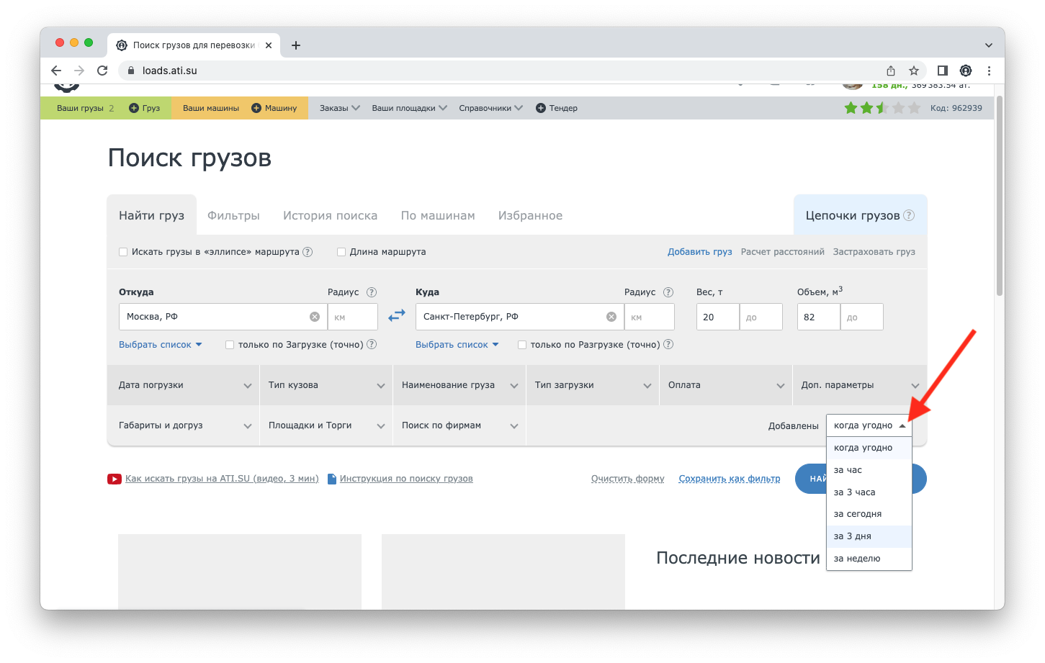
Task: Select за час option
Action: (869, 470)
